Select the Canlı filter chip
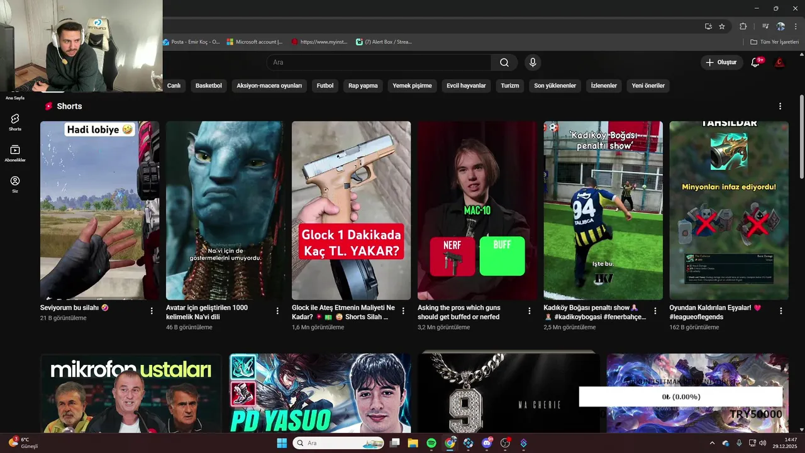This screenshot has height=453, width=805. click(174, 86)
